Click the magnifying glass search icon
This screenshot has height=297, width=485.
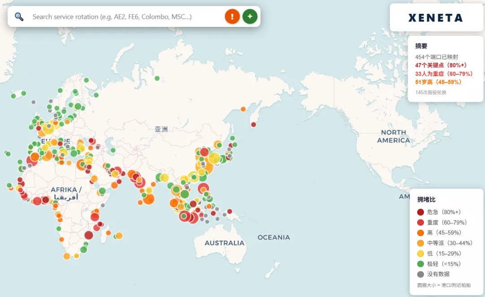click(x=19, y=17)
